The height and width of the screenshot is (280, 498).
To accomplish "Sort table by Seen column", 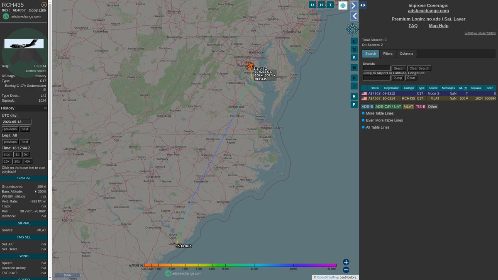I will pyautogui.click(x=490, y=88).
